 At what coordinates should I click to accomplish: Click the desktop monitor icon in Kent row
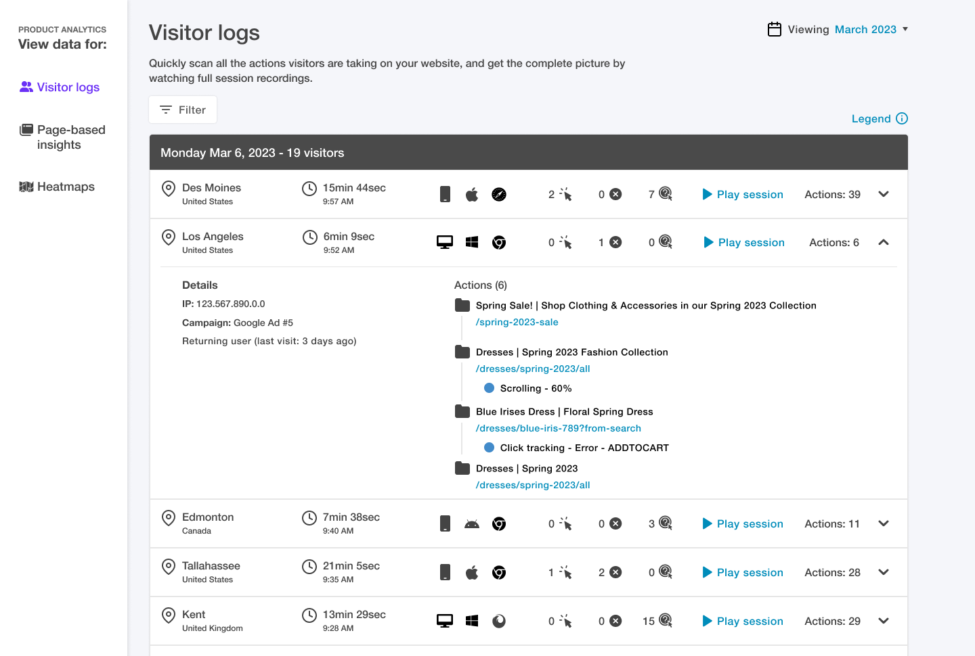[445, 622]
